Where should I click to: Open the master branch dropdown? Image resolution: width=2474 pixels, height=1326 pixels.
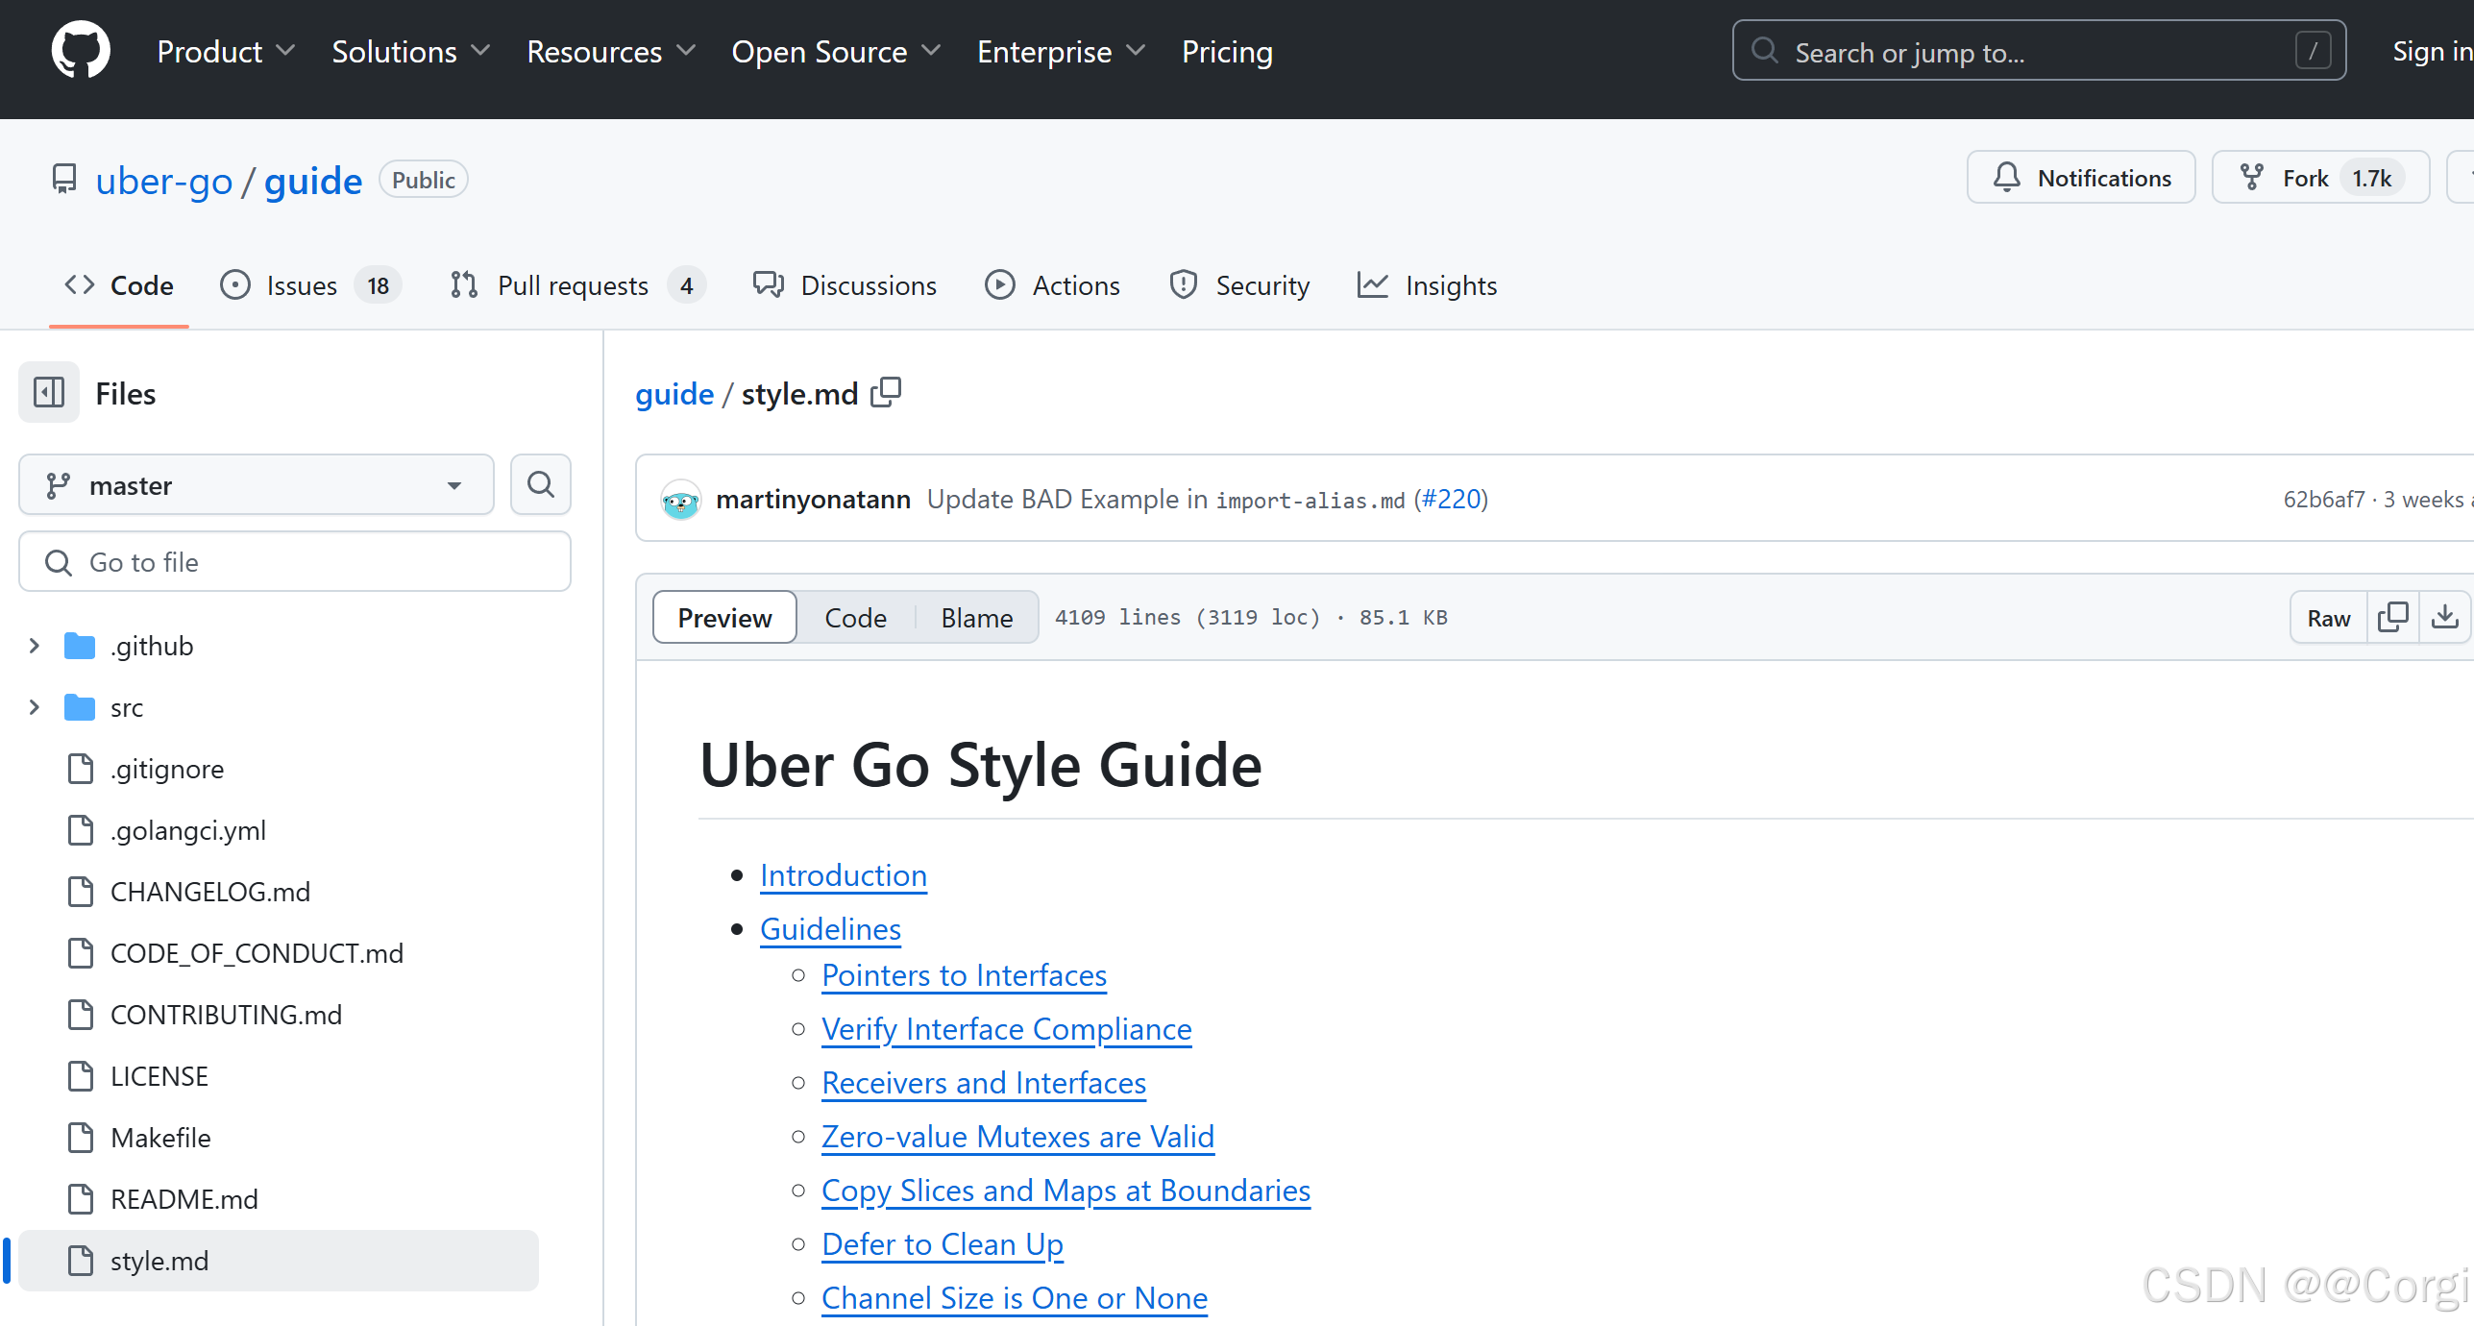pos(256,485)
